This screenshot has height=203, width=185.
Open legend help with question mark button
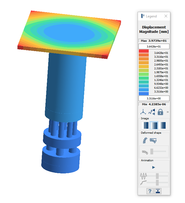click(x=150, y=191)
